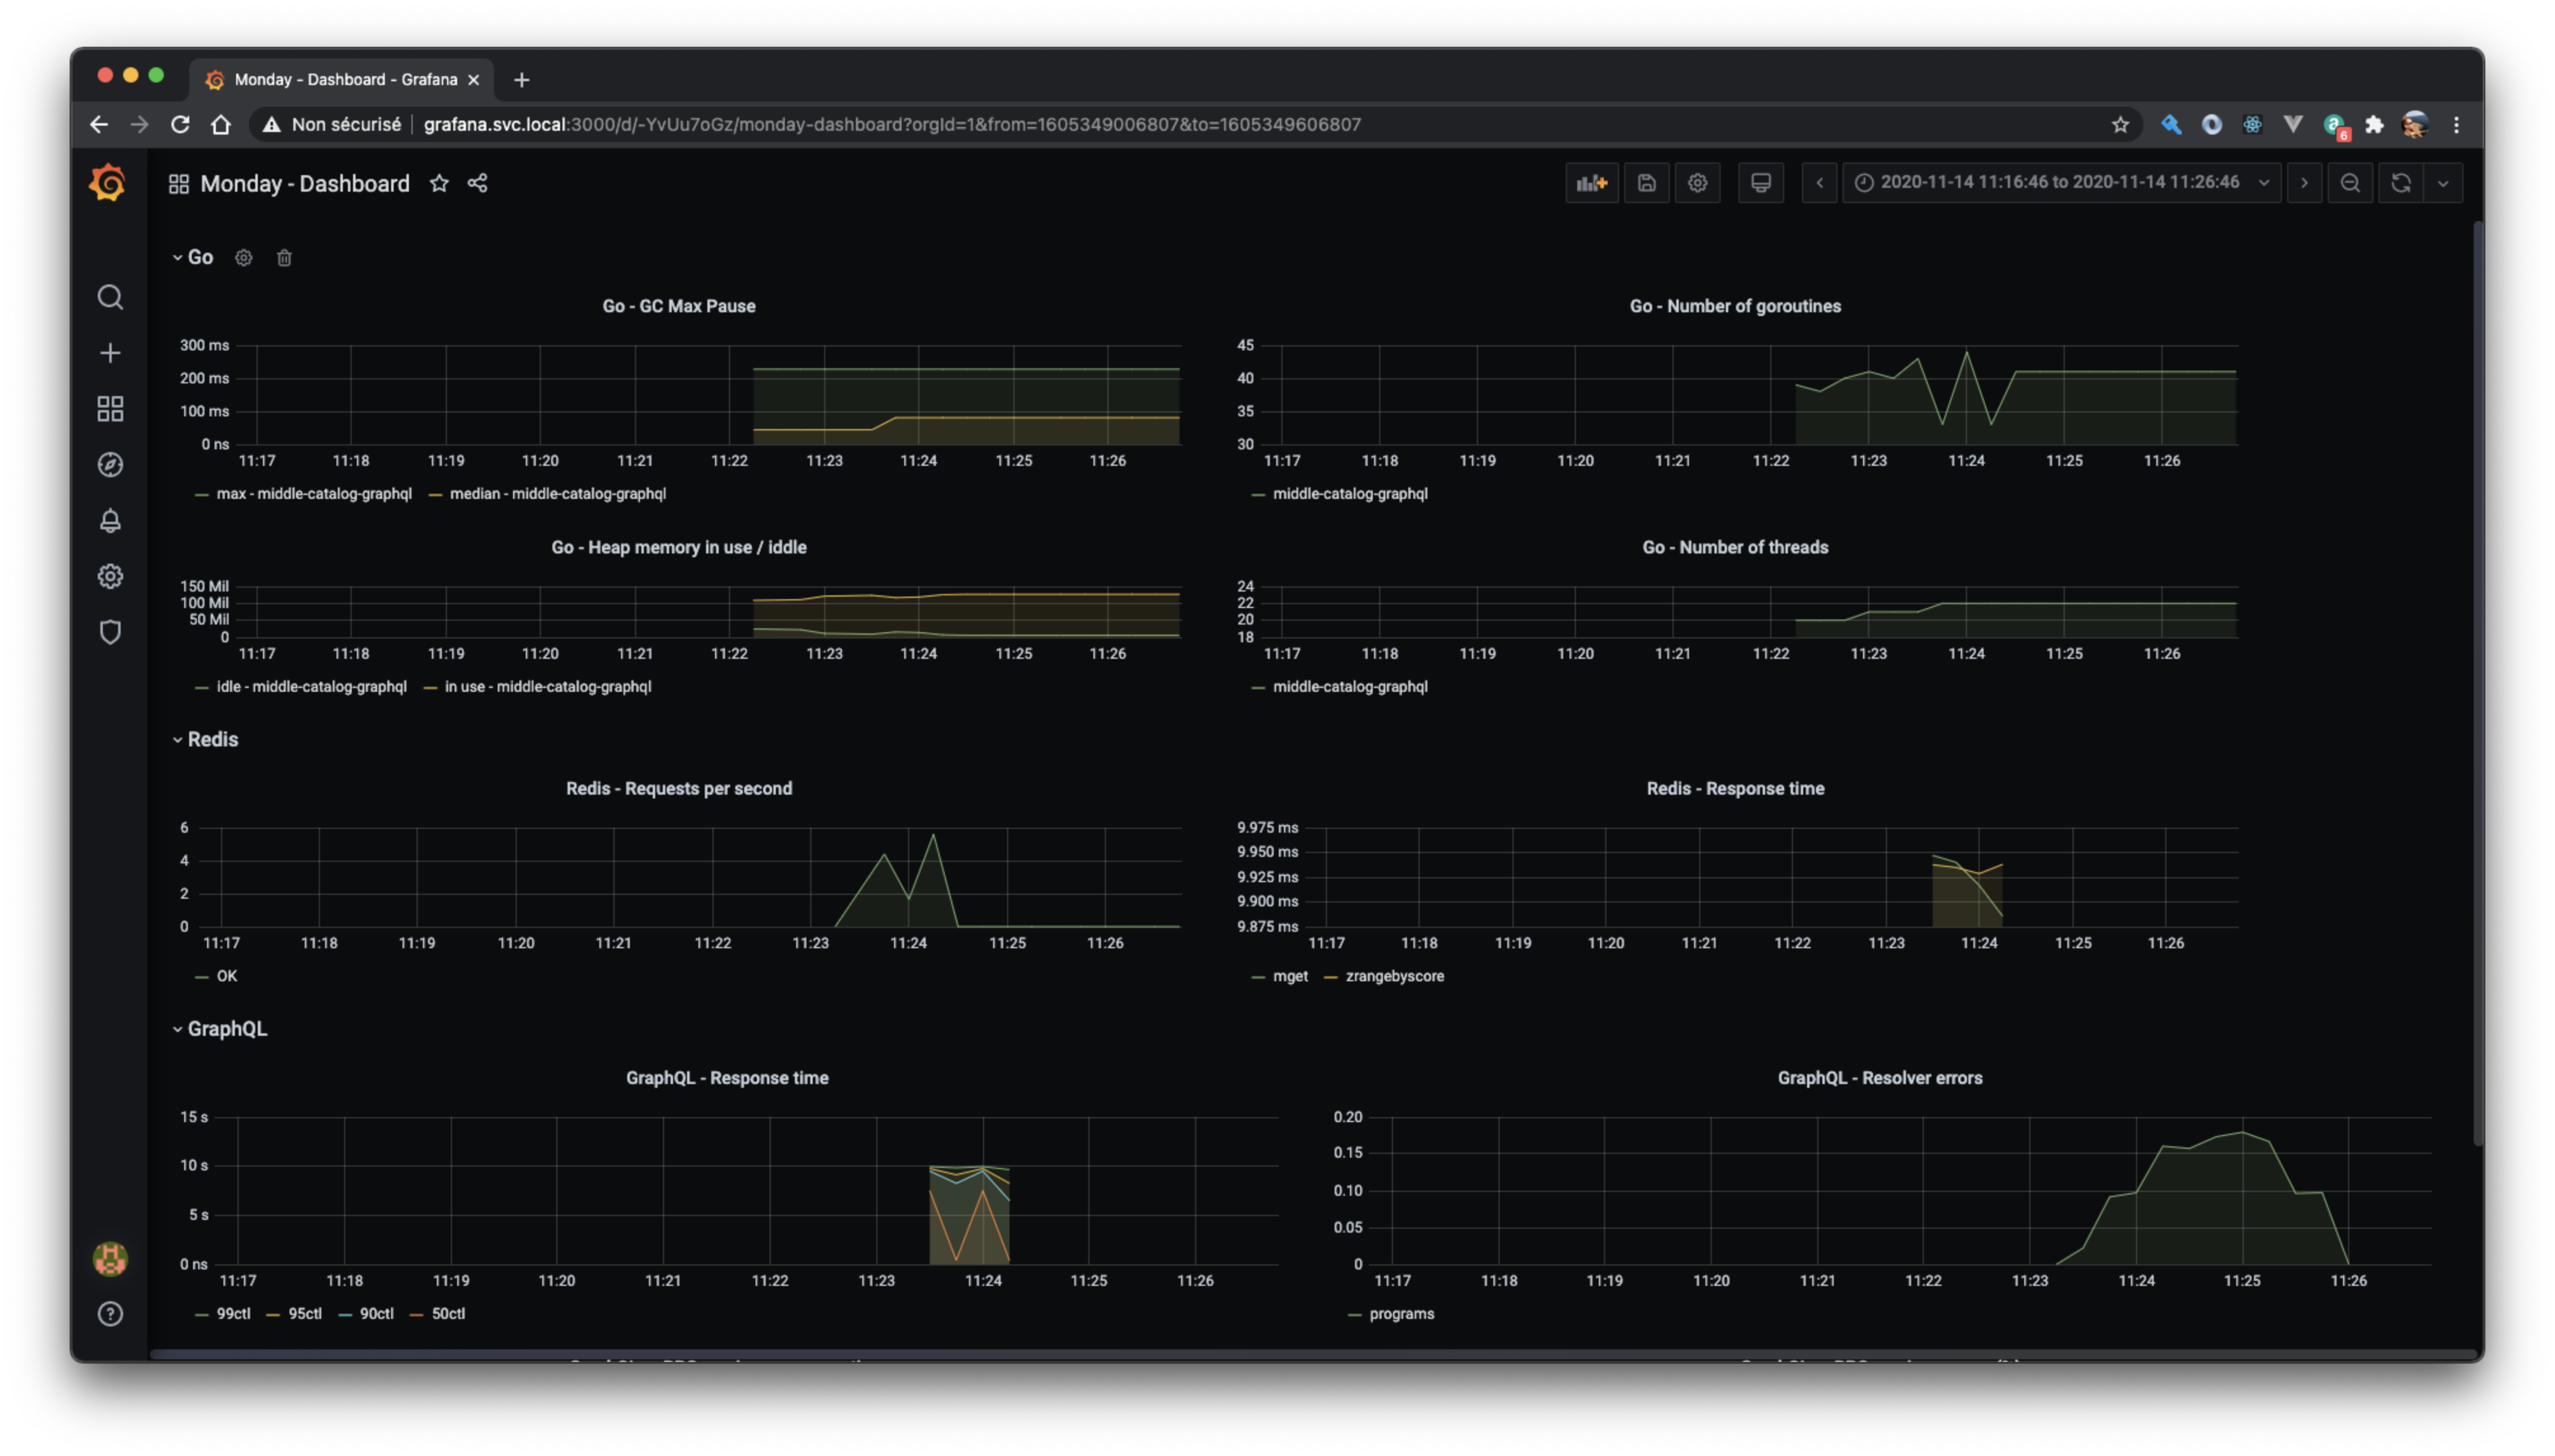
Task: Open the sidebar search icon
Action: [110, 297]
